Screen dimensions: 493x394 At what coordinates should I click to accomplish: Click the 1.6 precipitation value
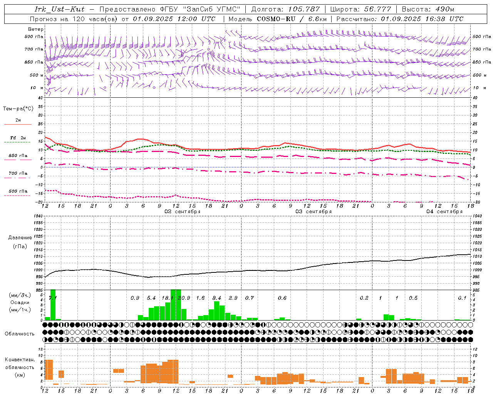point(200,298)
